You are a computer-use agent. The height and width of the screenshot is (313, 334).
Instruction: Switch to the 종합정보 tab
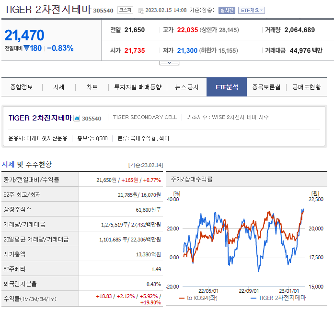[x=22, y=87]
